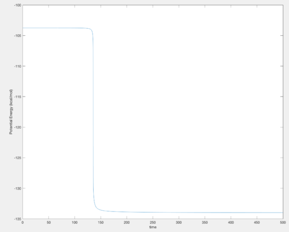The width and height of the screenshot is (289, 232).
Task: Click the y-axis tick label -120
Action: click(18, 127)
